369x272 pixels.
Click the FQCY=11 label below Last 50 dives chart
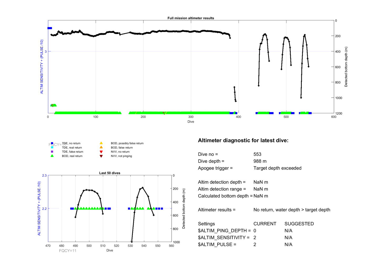coord(68,251)
